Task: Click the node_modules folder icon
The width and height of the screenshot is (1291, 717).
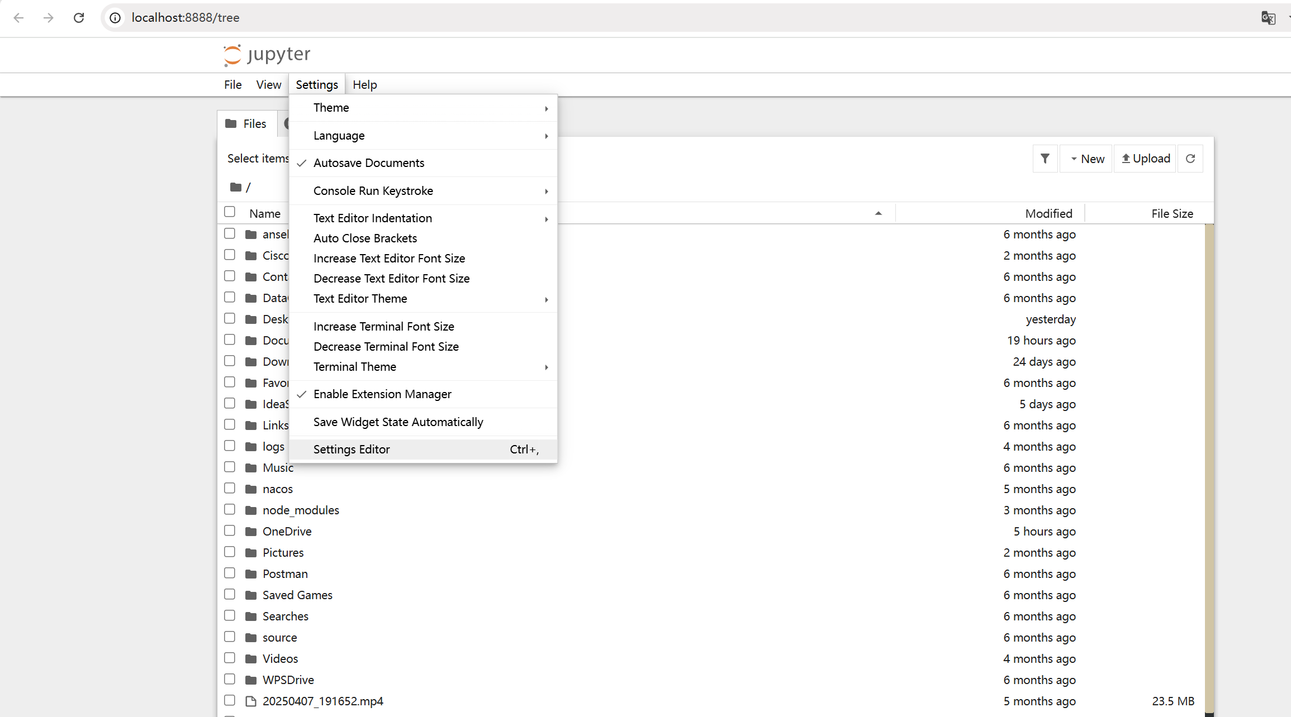Action: pyautogui.click(x=251, y=510)
